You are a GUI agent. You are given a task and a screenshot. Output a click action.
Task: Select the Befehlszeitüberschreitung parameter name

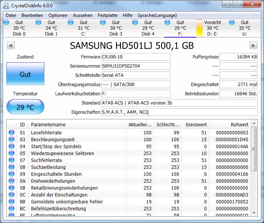(58, 209)
